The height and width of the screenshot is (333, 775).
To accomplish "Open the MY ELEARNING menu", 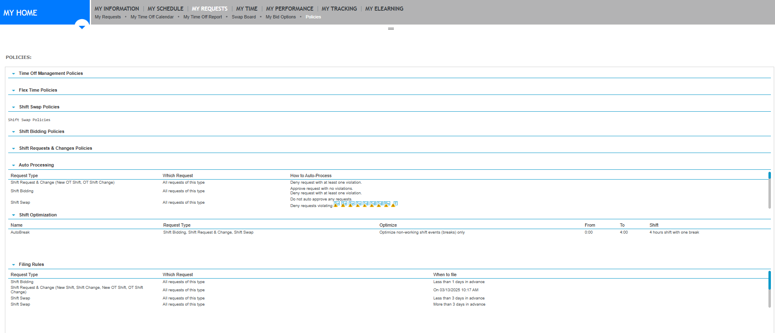I will (384, 9).
